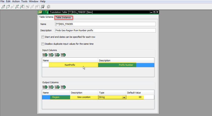Click the Description input field
Image resolution: width=212 pixels, height=116 pixels.
point(105,30)
